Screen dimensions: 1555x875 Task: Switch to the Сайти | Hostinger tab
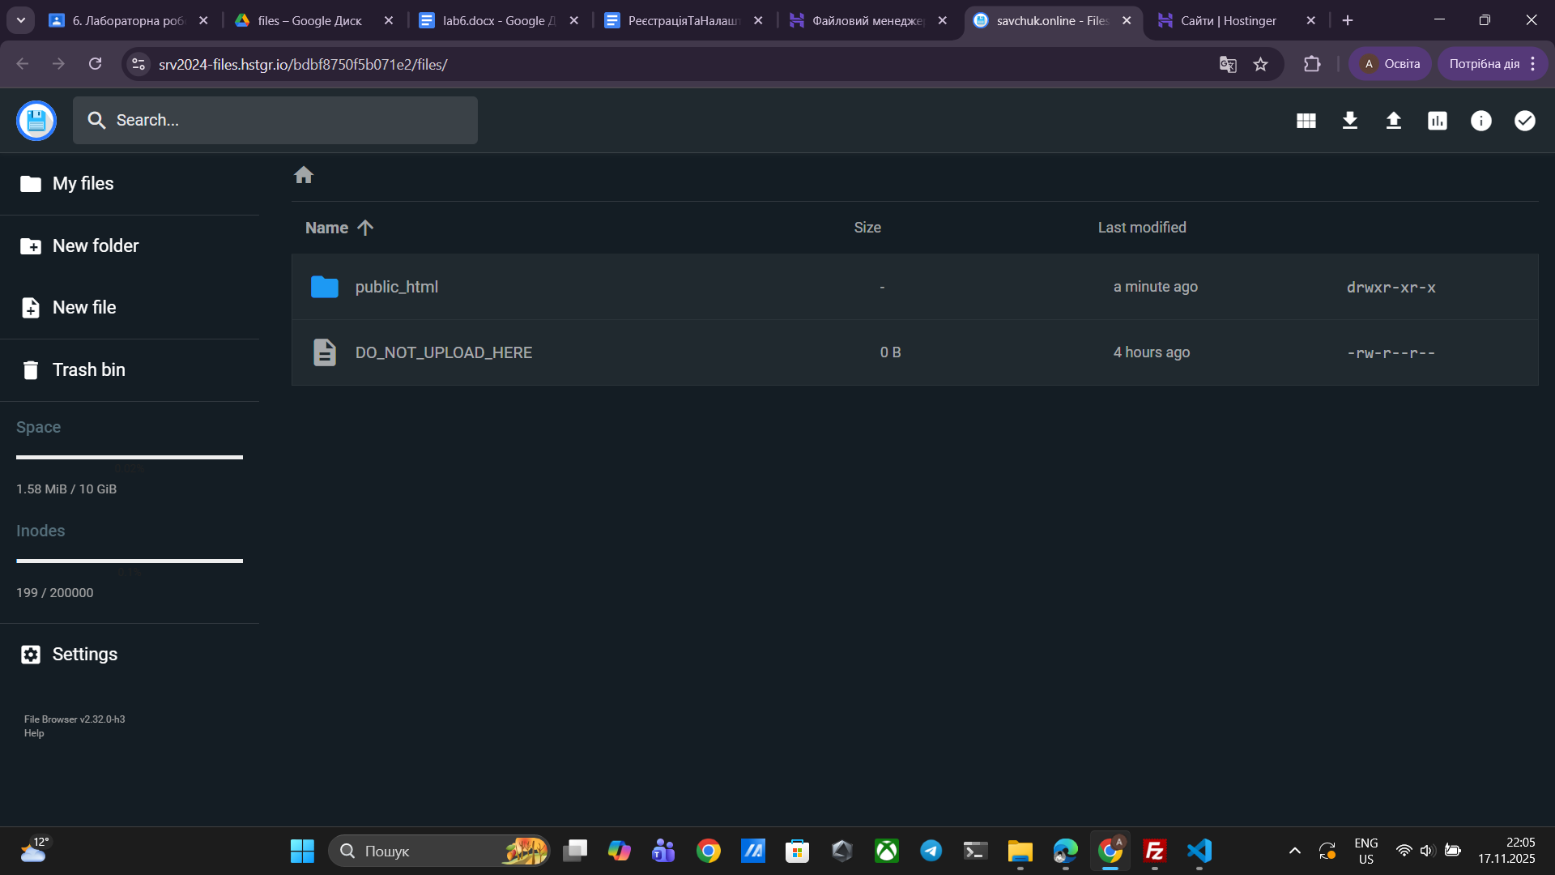point(1228,20)
